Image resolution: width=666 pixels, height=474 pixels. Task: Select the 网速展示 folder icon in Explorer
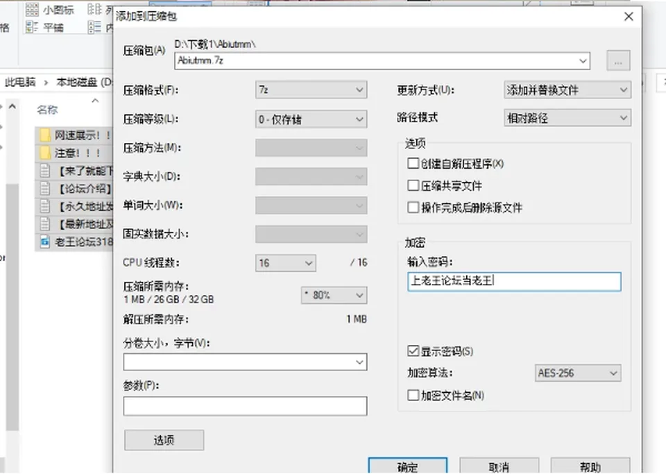click(x=44, y=135)
